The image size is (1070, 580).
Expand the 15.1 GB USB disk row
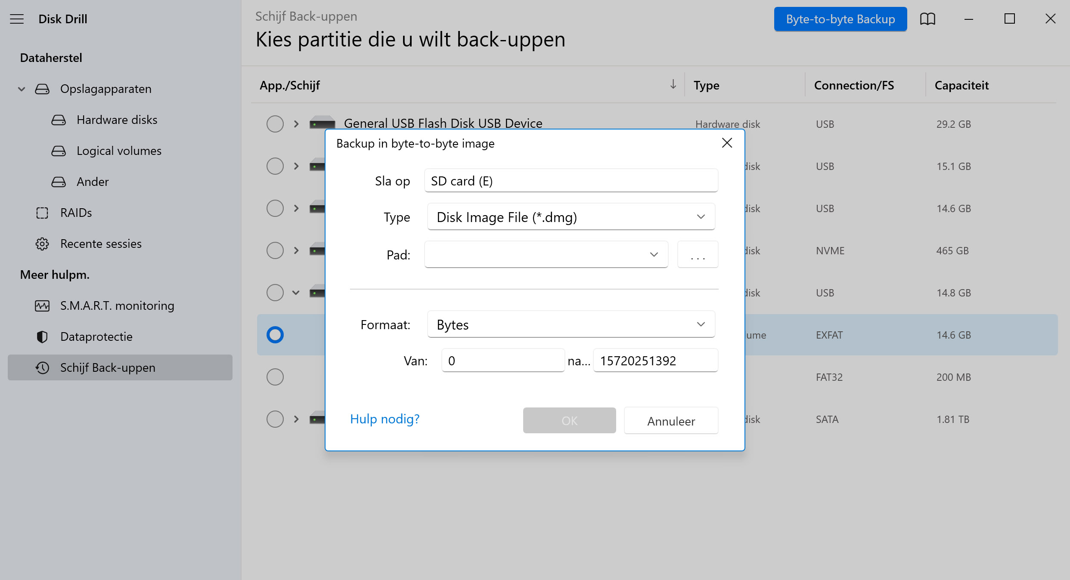click(x=296, y=166)
